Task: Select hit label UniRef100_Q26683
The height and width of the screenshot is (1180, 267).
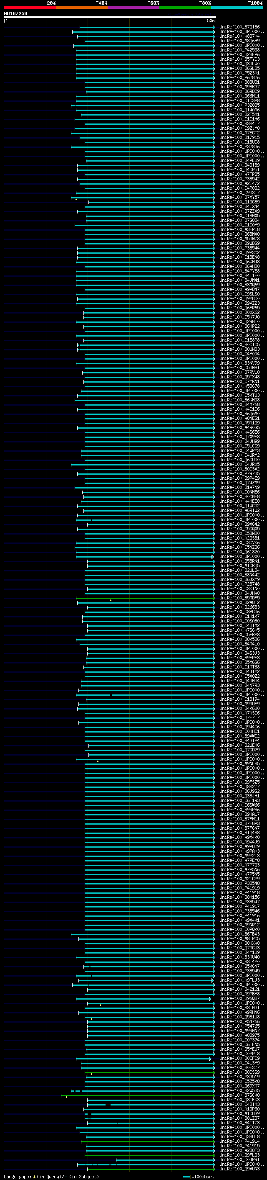Action: 239,607
